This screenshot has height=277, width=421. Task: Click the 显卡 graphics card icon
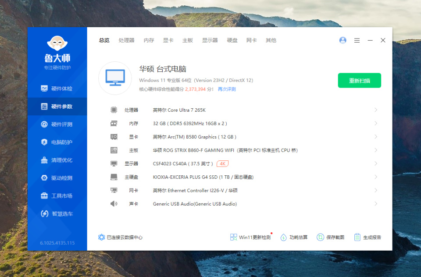pyautogui.click(x=114, y=137)
